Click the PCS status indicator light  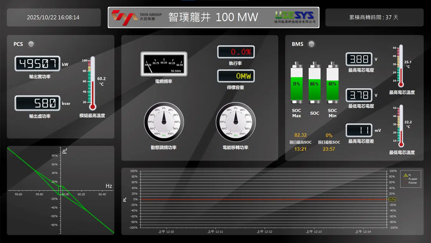click(x=31, y=44)
